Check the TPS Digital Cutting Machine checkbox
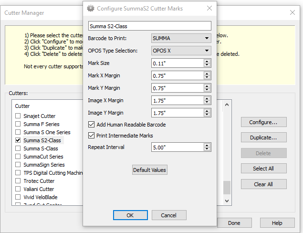 click(18, 173)
